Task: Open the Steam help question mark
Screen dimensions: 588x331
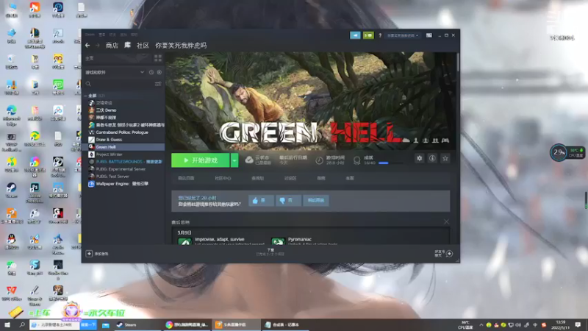Action: [380, 35]
